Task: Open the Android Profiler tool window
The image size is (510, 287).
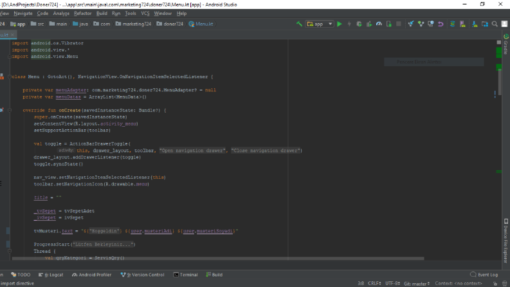Action: click(x=92, y=275)
